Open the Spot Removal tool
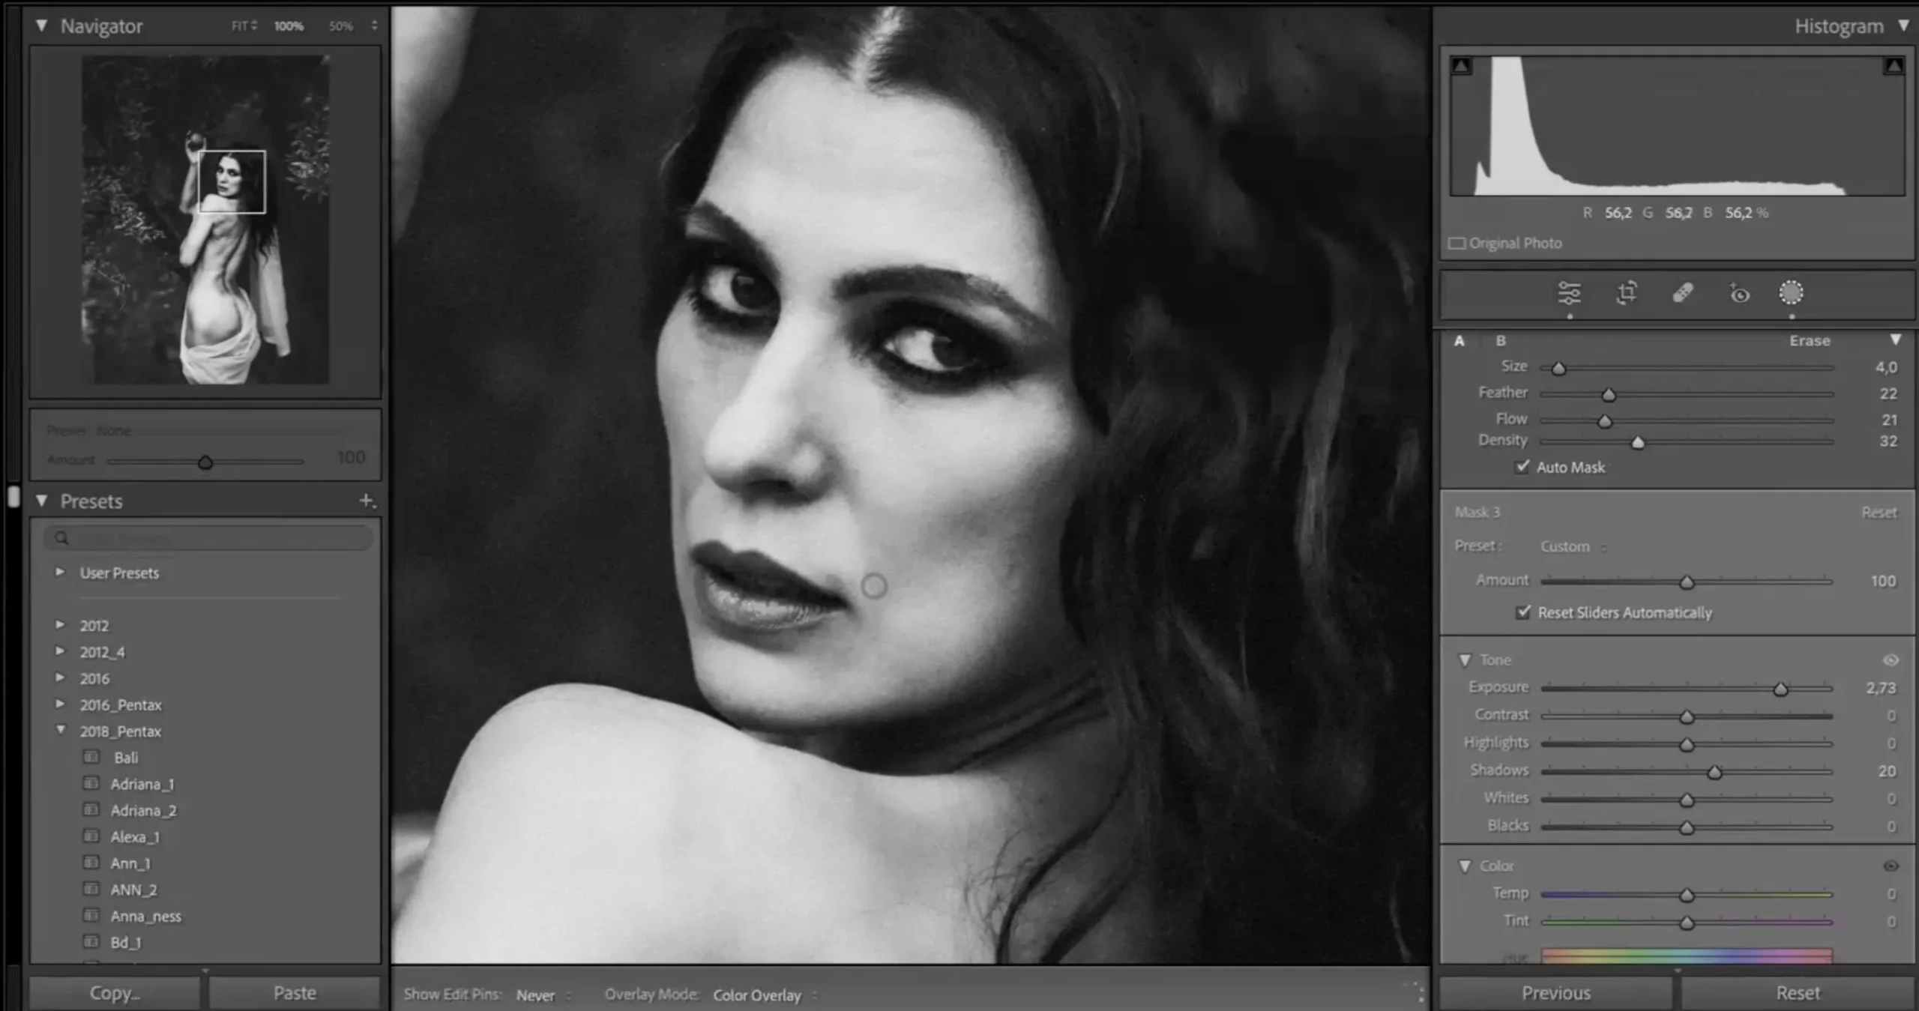The image size is (1919, 1011). point(1681,295)
